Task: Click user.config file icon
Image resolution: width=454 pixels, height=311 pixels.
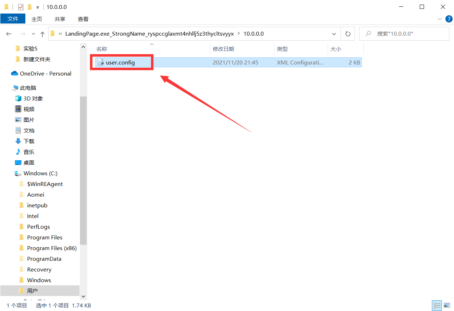Action: [100, 62]
